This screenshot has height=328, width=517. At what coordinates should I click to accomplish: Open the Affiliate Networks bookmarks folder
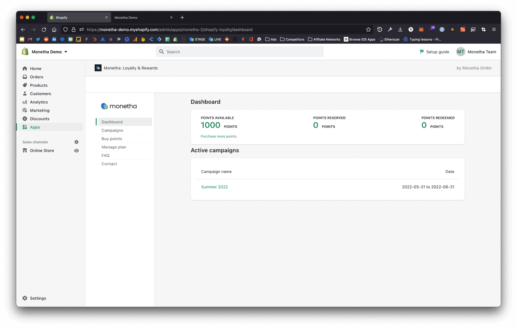(x=324, y=39)
